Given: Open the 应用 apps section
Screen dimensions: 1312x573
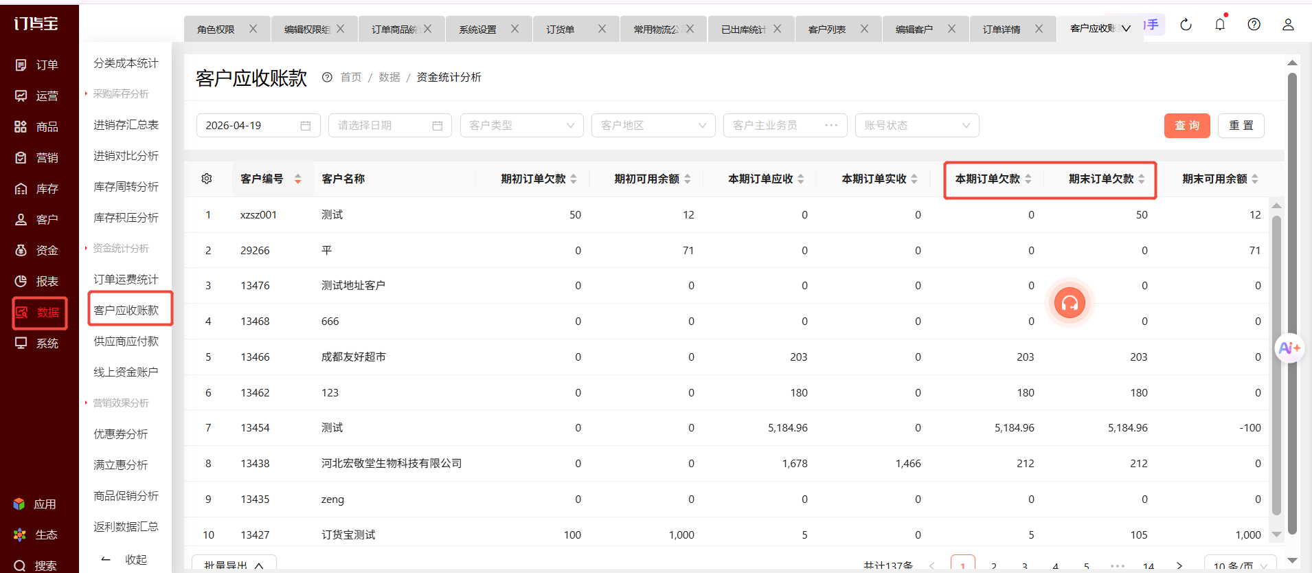Looking at the screenshot, I should click(36, 504).
